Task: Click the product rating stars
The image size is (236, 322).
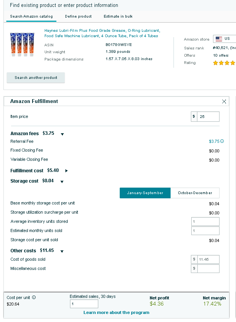Action: point(224,63)
